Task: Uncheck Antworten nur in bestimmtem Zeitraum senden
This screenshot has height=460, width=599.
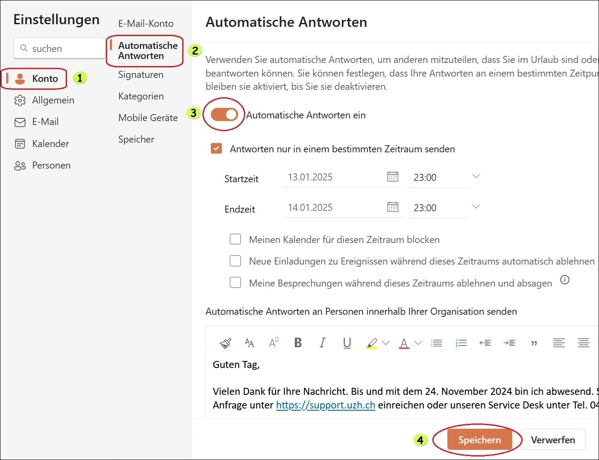Action: [216, 148]
